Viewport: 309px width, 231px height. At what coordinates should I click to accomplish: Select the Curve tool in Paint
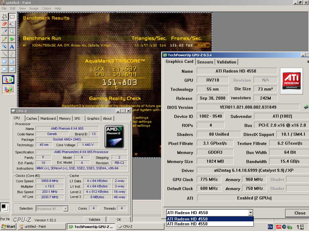pos(12,54)
